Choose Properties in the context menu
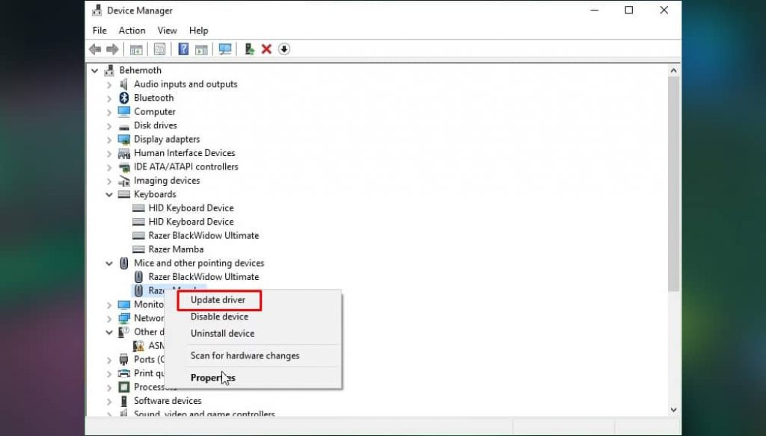766x436 pixels. 213,378
